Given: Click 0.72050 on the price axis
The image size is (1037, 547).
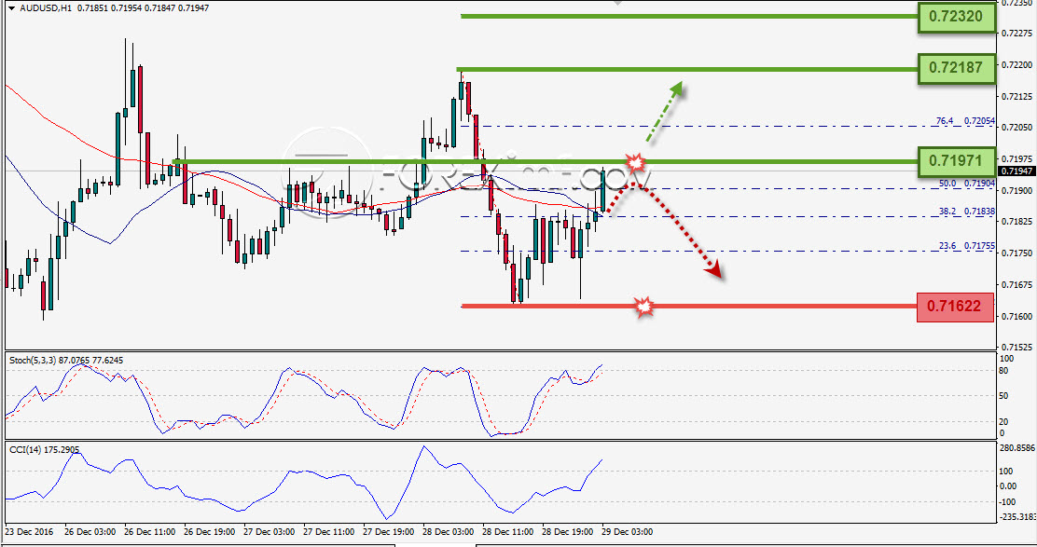Looking at the screenshot, I should (x=1017, y=128).
